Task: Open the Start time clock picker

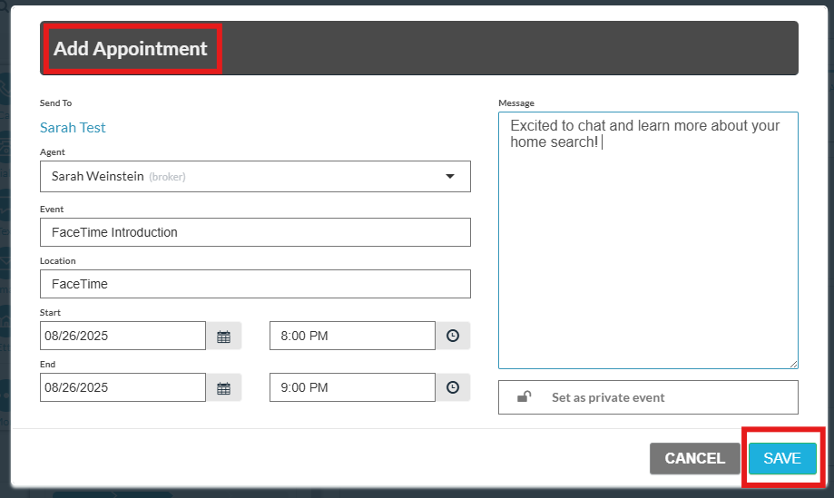Action: [453, 336]
